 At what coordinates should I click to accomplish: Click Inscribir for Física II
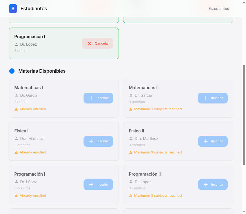(x=213, y=141)
